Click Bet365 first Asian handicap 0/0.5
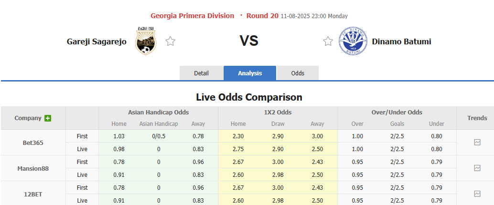 click(x=159, y=136)
